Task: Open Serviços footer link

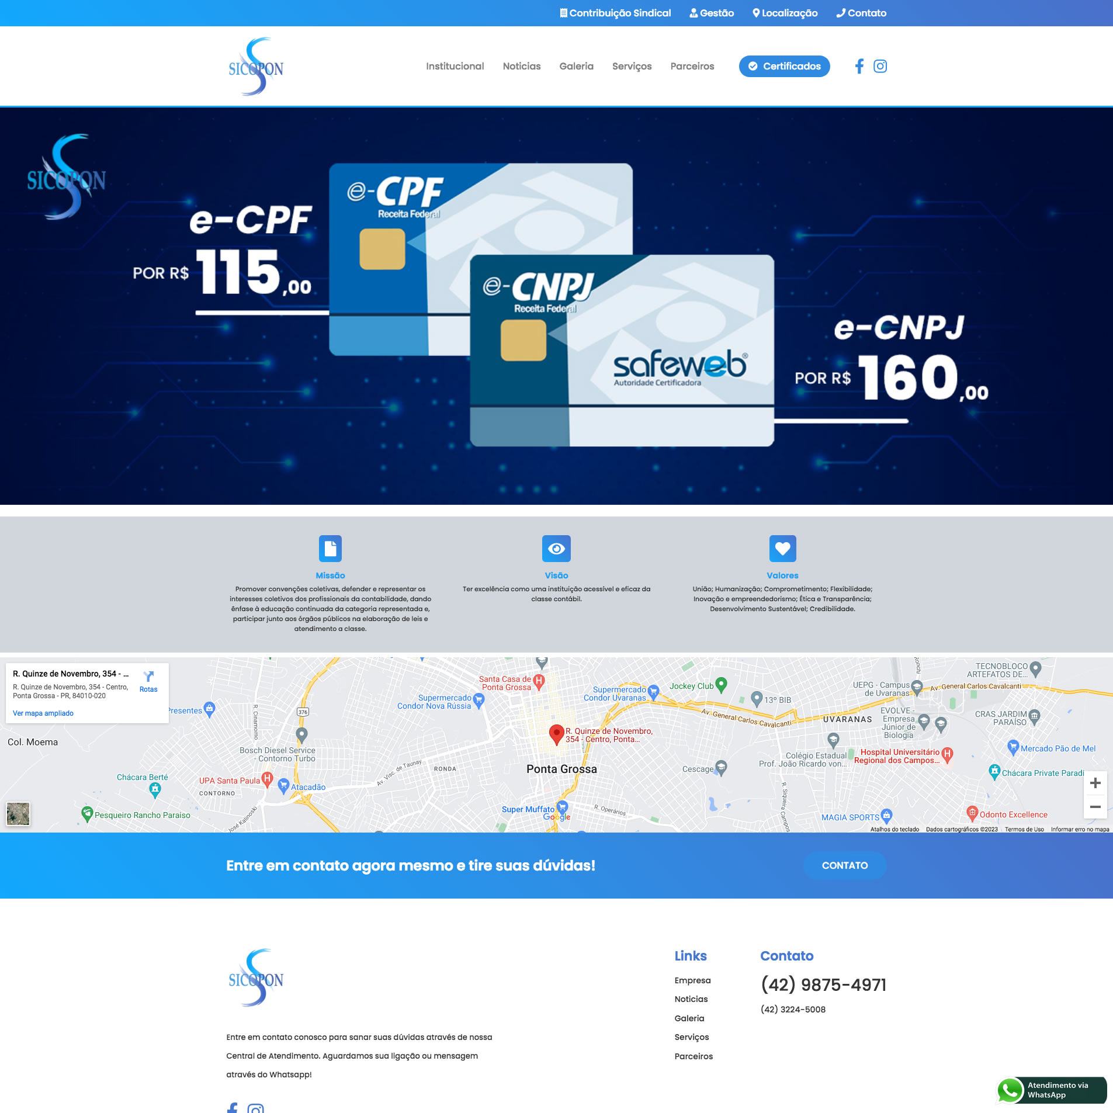Action: click(x=692, y=1037)
